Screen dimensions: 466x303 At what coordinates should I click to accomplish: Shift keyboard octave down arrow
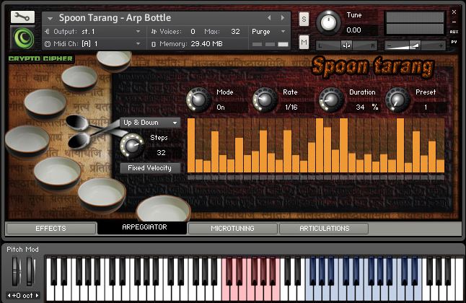click(9, 296)
